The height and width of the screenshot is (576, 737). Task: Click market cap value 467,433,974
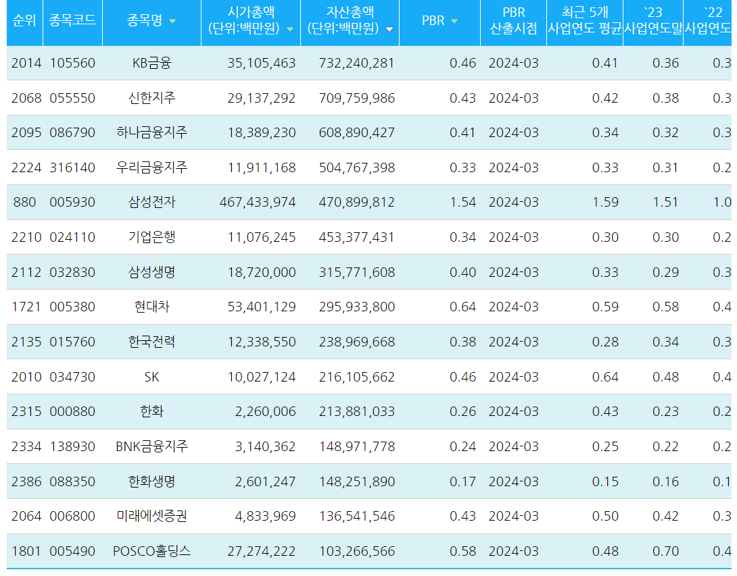(x=258, y=203)
